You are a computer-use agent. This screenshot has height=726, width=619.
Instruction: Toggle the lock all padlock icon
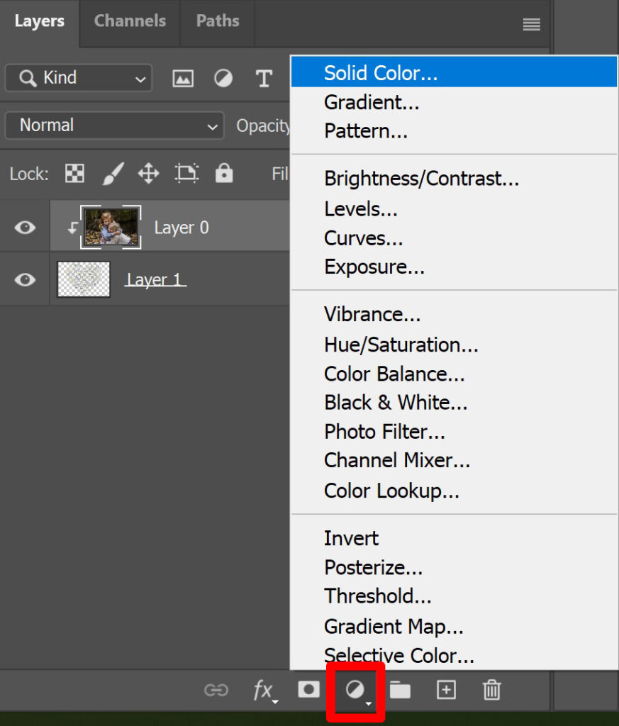point(224,173)
